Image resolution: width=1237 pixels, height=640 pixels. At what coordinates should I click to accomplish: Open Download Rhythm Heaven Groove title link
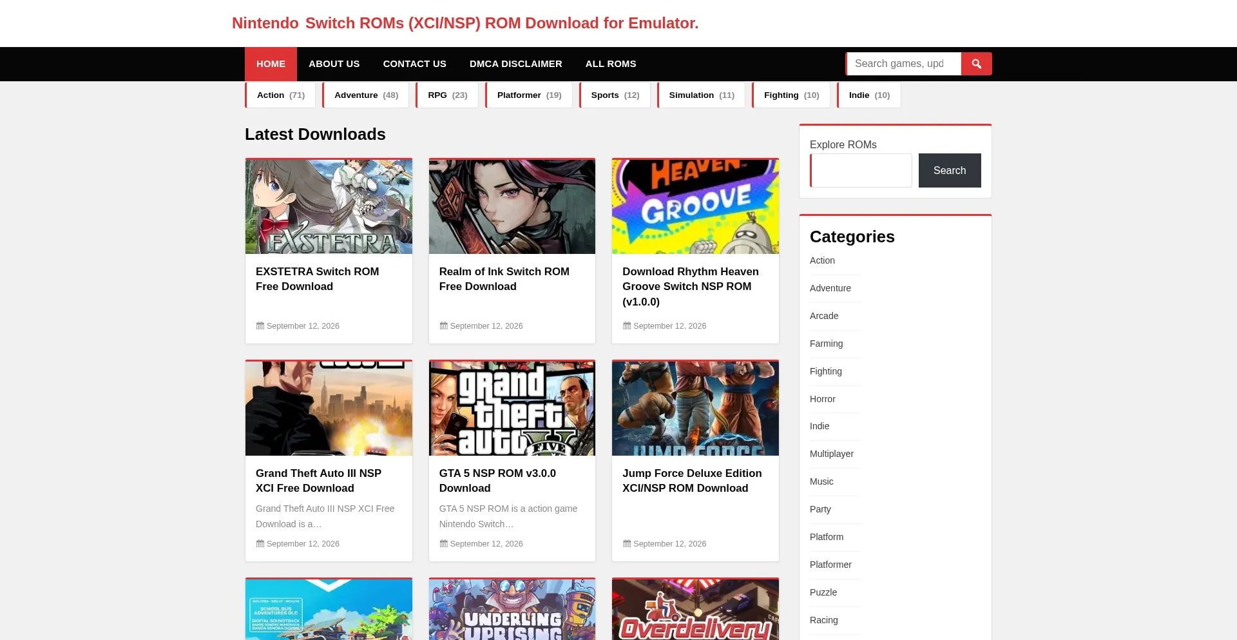click(x=691, y=287)
